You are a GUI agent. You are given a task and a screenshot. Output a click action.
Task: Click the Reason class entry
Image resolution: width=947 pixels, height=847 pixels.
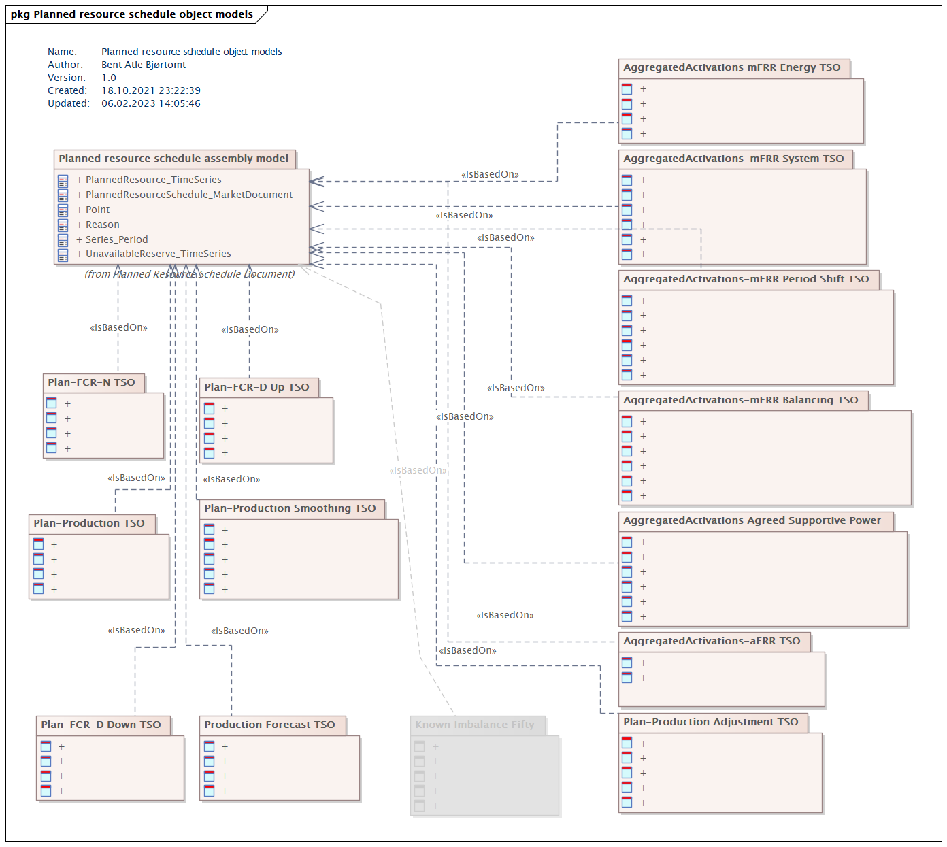point(97,225)
